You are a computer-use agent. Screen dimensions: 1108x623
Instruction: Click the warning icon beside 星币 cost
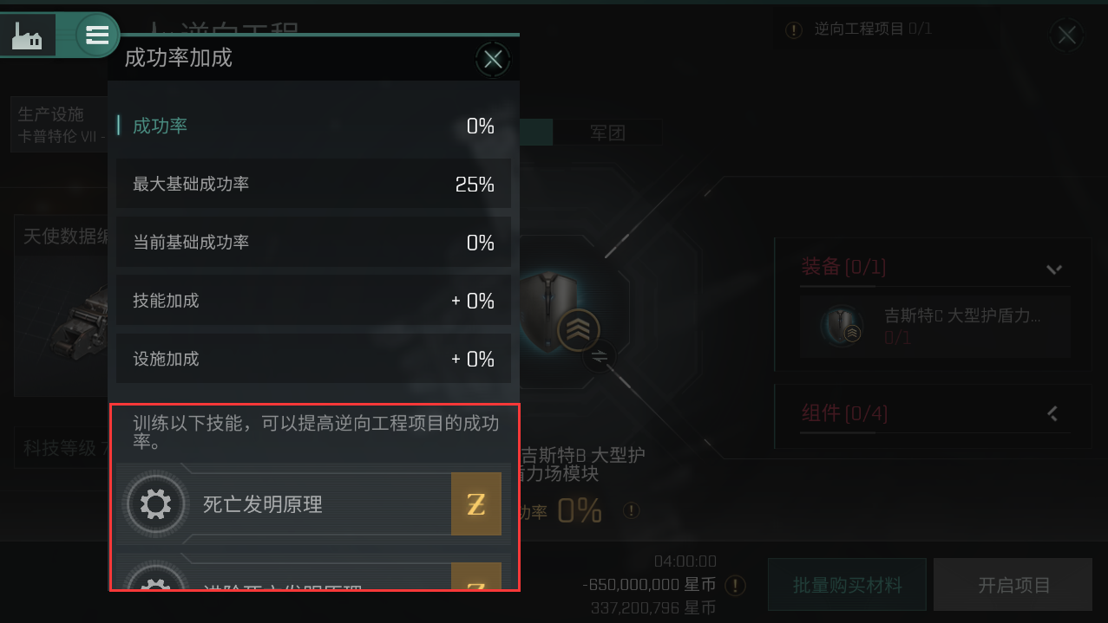735,586
